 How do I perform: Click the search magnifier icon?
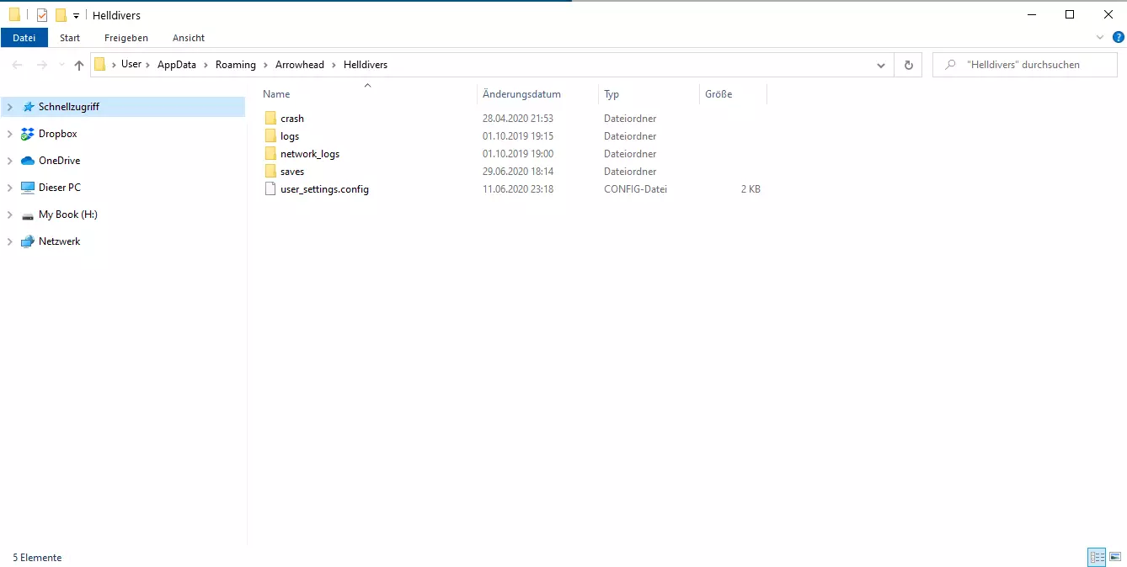950,65
